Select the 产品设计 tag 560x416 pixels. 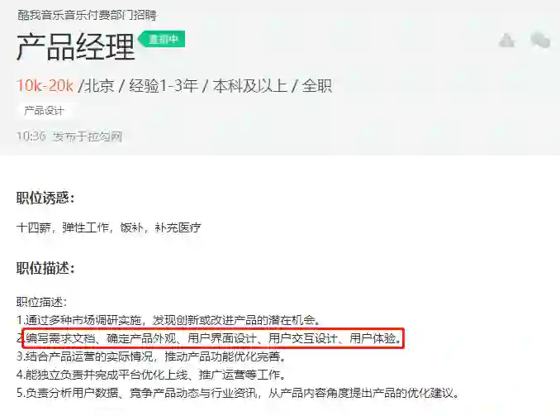[x=44, y=111]
